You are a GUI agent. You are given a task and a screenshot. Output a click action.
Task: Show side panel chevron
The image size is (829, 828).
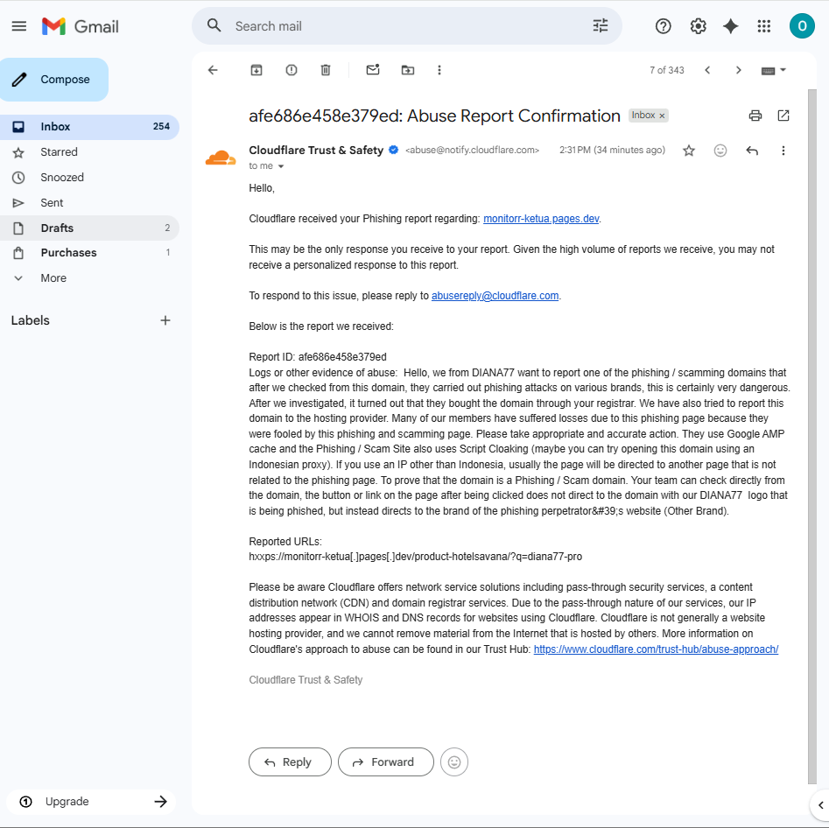coord(820,805)
